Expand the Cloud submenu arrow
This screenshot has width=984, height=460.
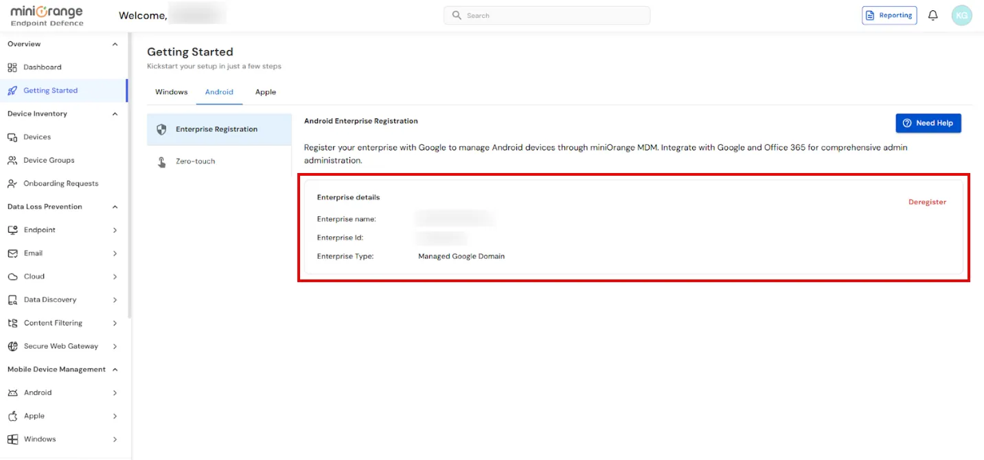(115, 277)
